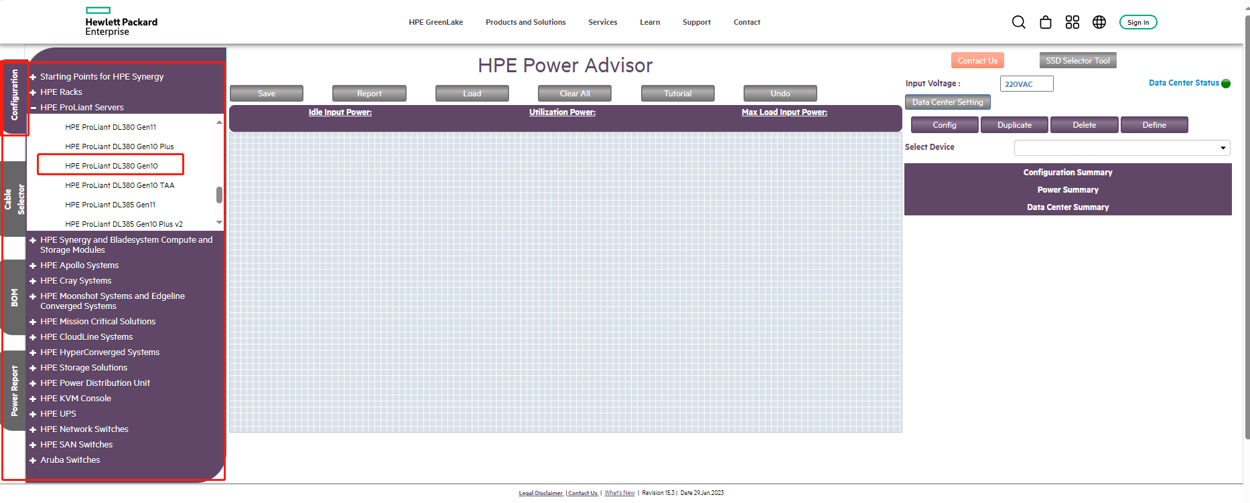Click the Data Center Summary heading
The image size is (1250, 503).
[x=1068, y=207]
